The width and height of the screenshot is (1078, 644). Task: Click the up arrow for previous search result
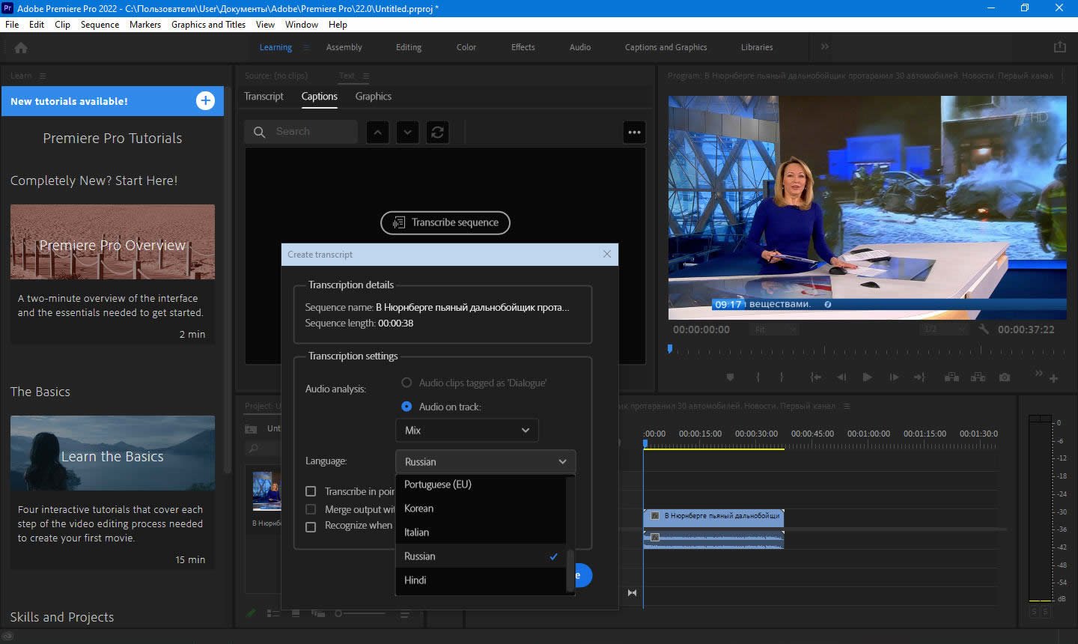pos(377,133)
